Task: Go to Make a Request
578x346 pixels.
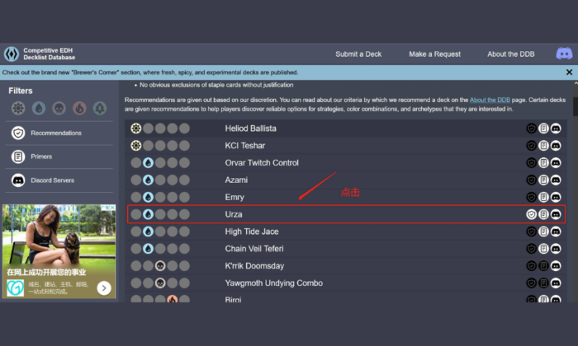Action: (x=434, y=54)
